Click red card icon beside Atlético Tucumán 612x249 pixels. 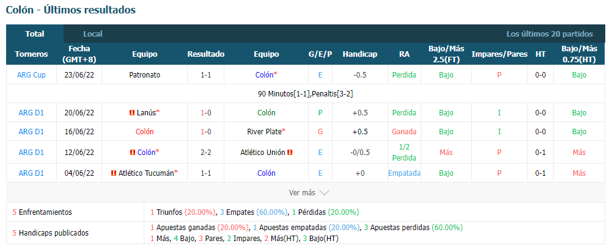114,173
